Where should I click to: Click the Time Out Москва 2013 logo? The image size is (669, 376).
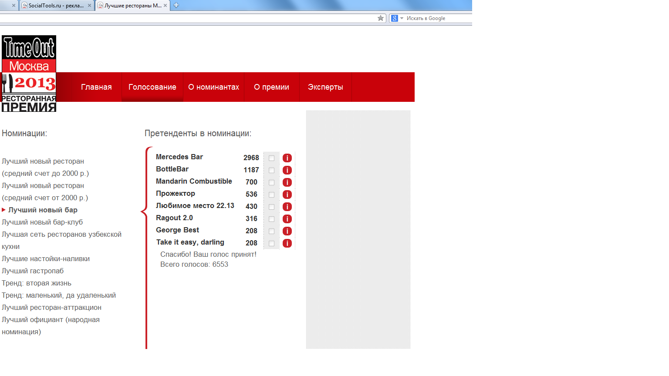[29, 74]
